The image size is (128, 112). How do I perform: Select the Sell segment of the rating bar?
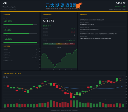(x=65, y=44)
